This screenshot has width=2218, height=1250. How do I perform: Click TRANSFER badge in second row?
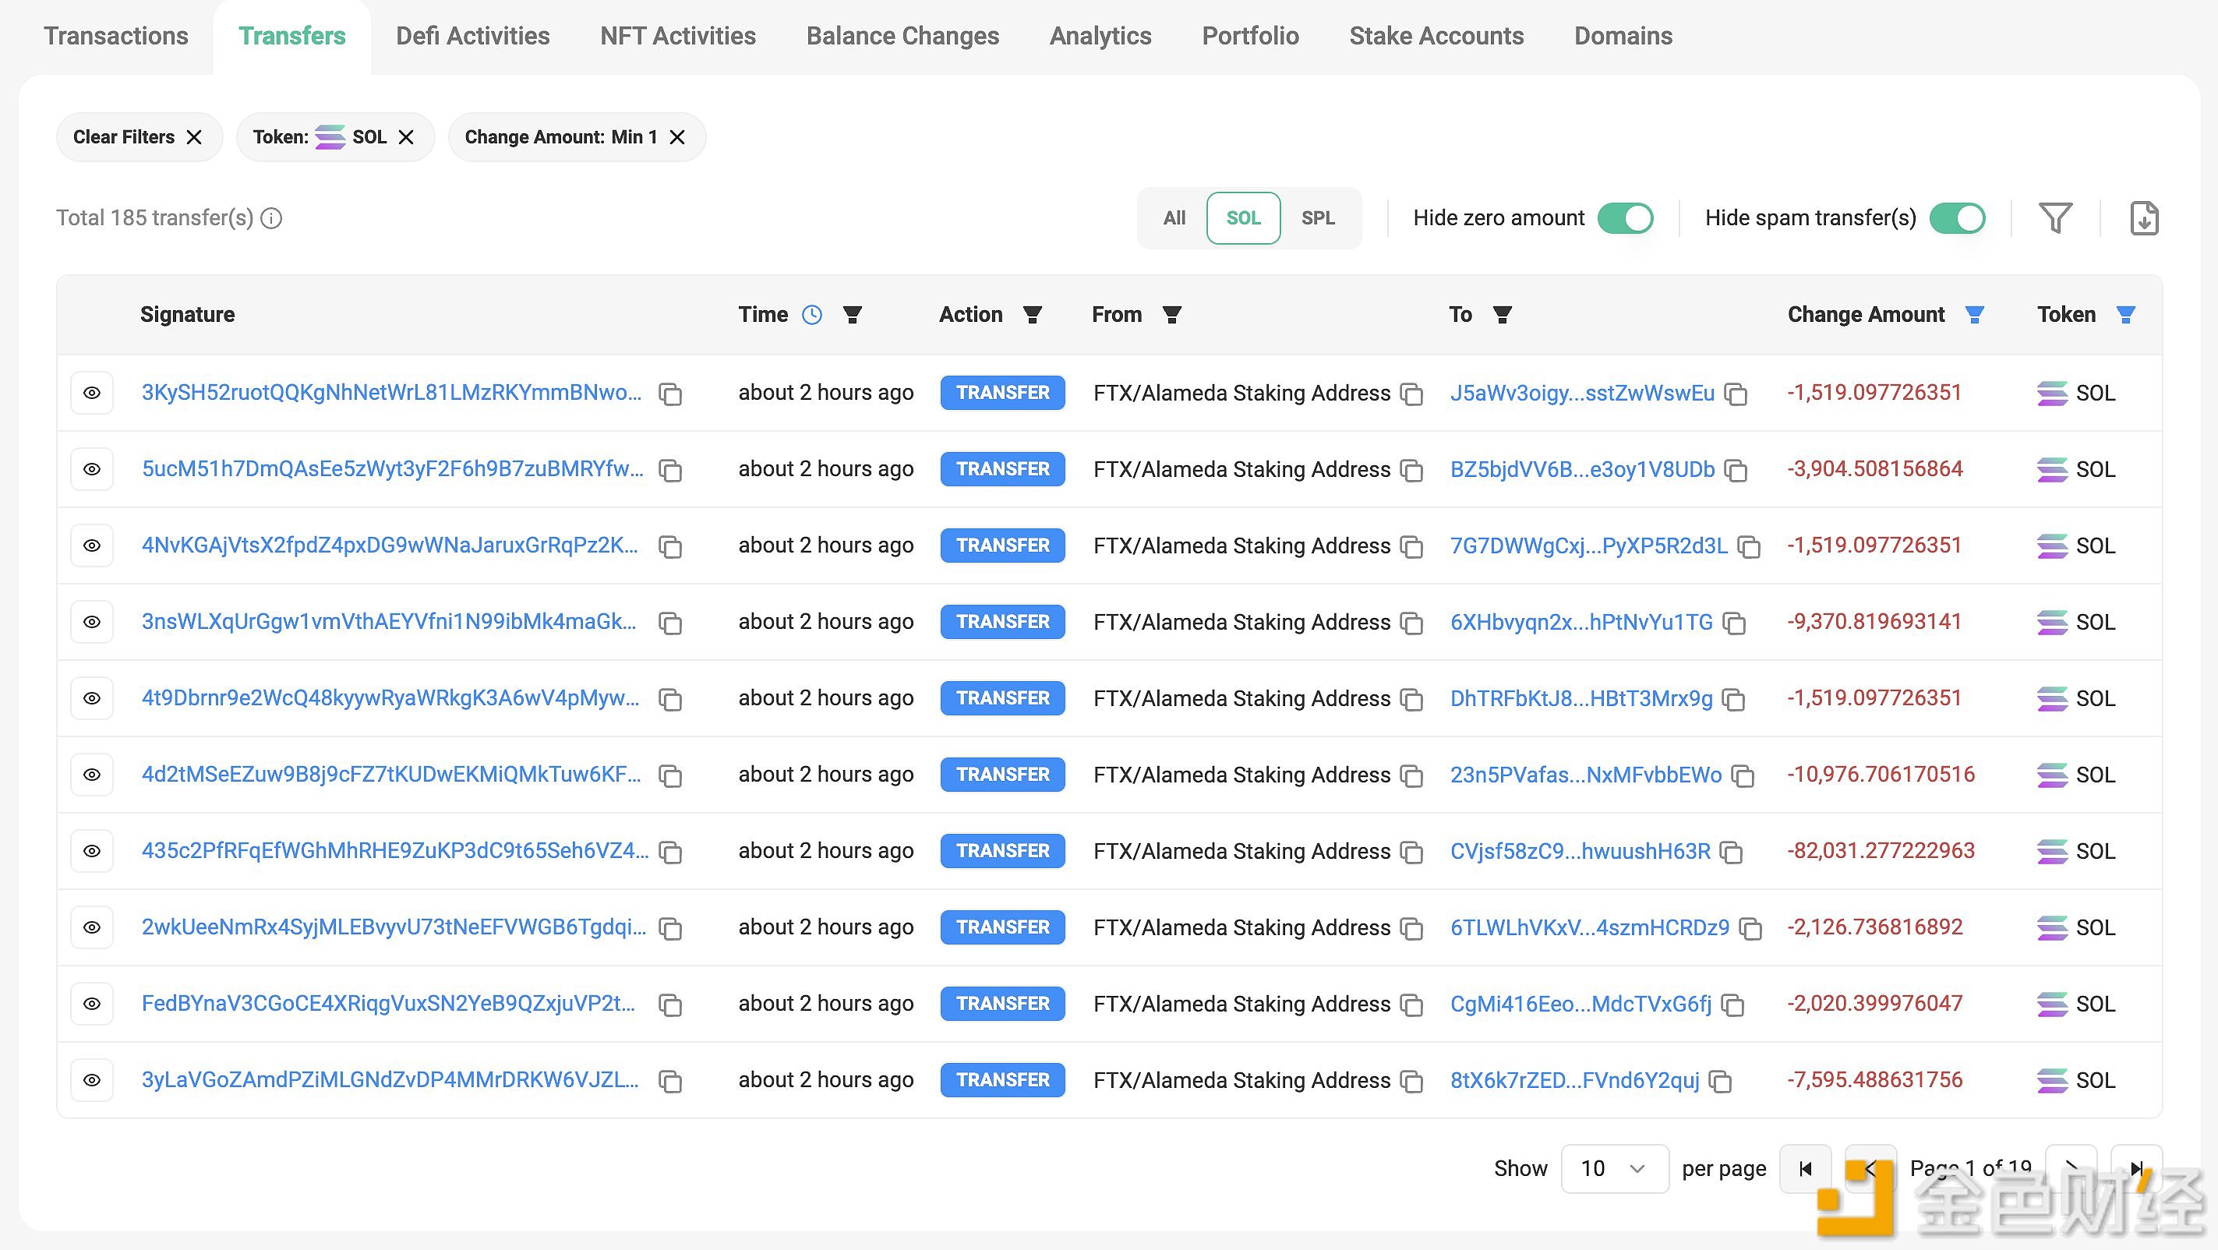pyautogui.click(x=1002, y=469)
